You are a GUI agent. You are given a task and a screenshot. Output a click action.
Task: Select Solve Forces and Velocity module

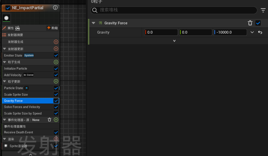point(31,107)
